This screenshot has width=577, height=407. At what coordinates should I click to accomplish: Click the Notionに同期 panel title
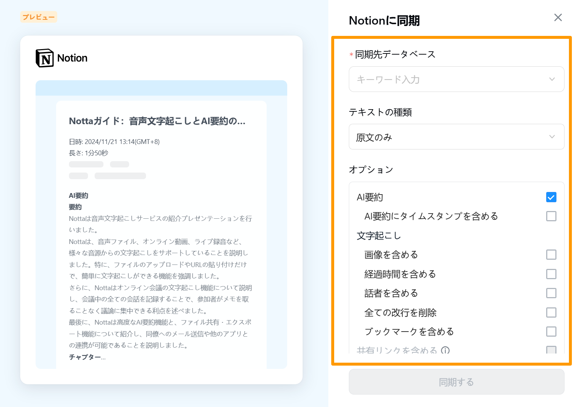click(384, 21)
